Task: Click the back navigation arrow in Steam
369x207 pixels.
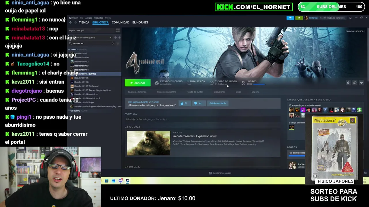Action: click(x=70, y=22)
